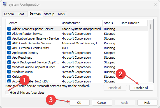Click the Disable all button
This screenshot has width=160, height=108.
click(141, 88)
